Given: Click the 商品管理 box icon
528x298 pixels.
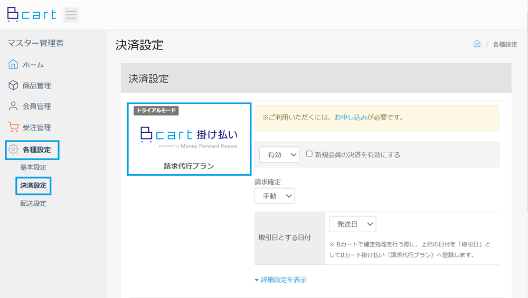Looking at the screenshot, I should (x=13, y=85).
